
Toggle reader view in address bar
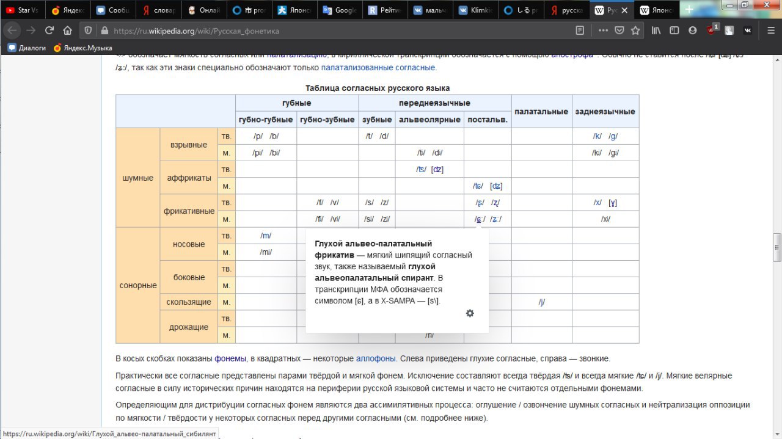[580, 31]
